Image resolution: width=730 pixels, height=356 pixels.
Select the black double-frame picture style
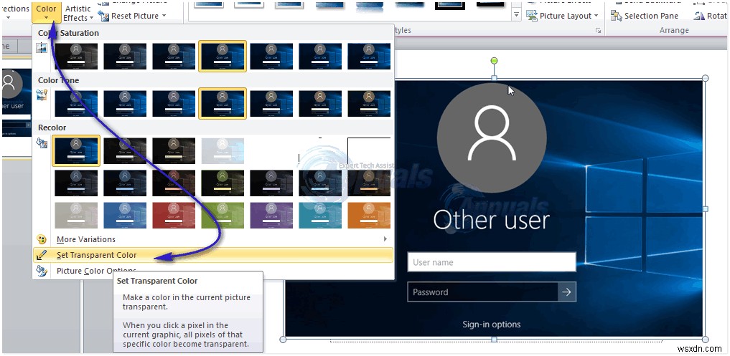pyautogui.click(x=450, y=6)
